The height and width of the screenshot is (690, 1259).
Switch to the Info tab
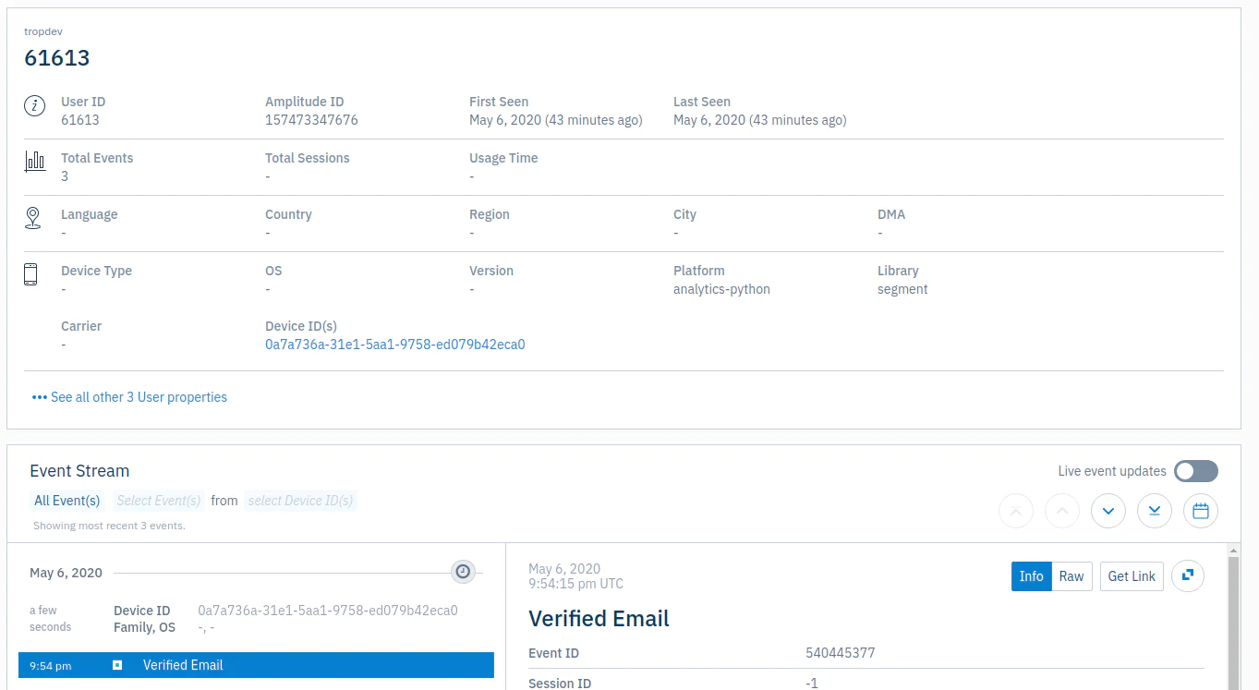[1031, 575]
